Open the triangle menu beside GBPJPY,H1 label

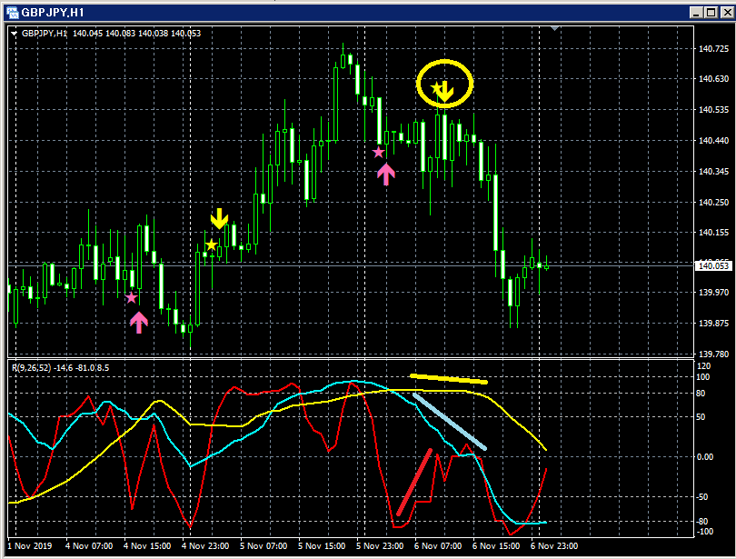pos(14,34)
